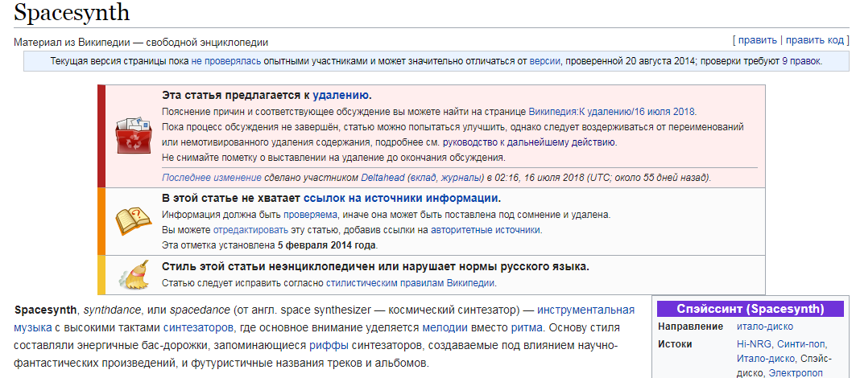
Task: Open the 'править код' source edit link
Action: click(x=814, y=40)
